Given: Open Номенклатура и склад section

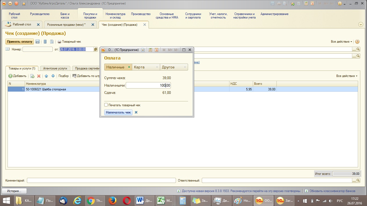Looking at the screenshot, I should click(x=115, y=16).
